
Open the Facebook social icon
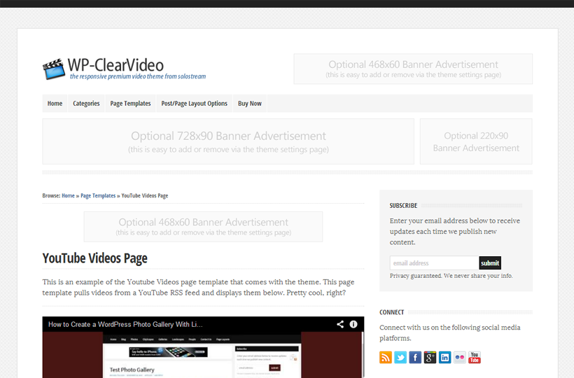click(415, 357)
